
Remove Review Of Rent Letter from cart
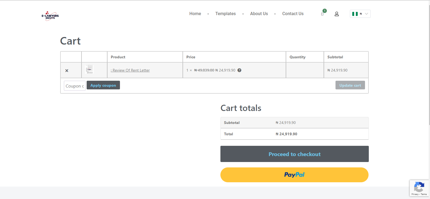pyautogui.click(x=67, y=70)
